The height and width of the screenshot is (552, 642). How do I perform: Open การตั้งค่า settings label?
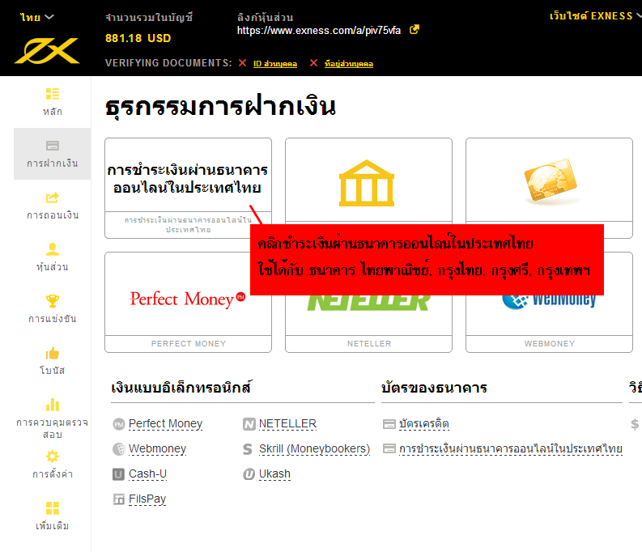pos(53,473)
